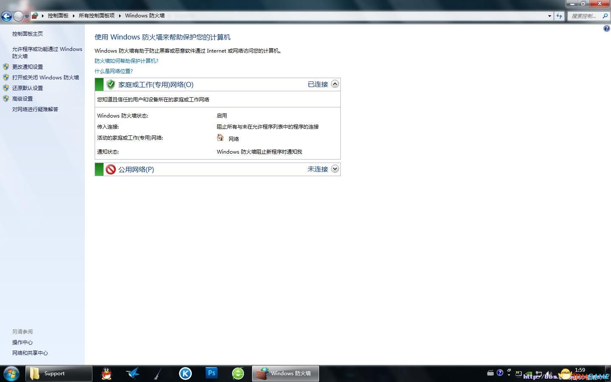This screenshot has width=611, height=382.
Task: Click the house icon beside 网络
Action: [220, 138]
